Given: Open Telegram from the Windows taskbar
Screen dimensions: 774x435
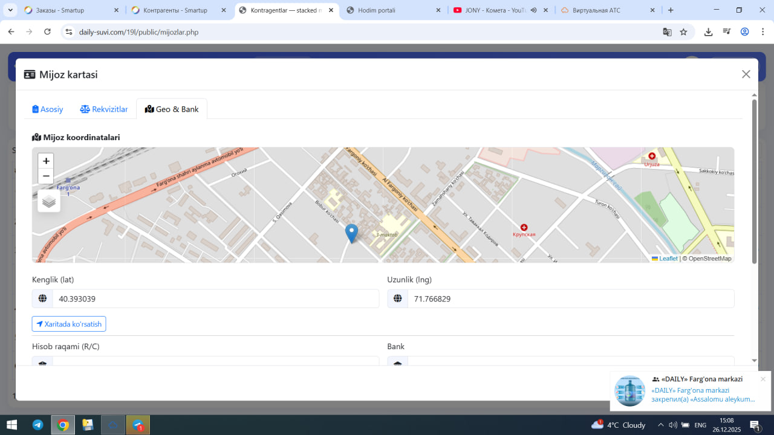Looking at the screenshot, I should point(37,425).
